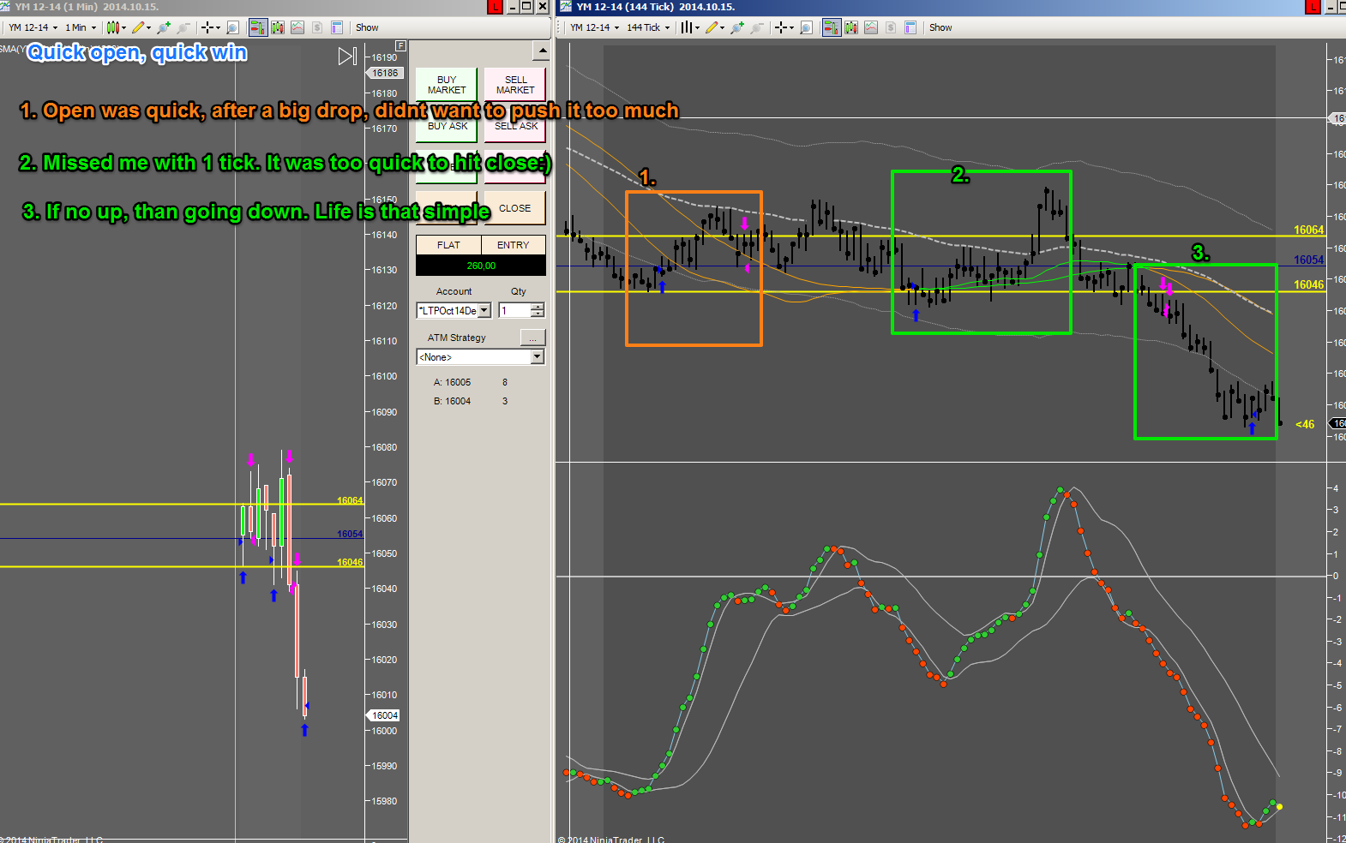Image resolution: width=1346 pixels, height=843 pixels.
Task: Open bar style dropdown in 144 Tick window
Action: click(x=690, y=27)
